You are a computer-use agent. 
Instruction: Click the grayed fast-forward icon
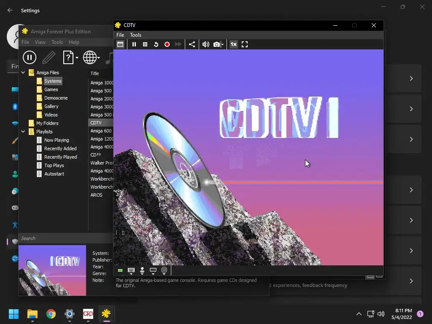coord(178,44)
